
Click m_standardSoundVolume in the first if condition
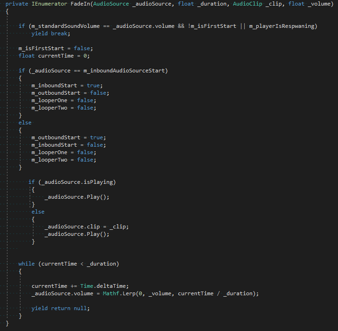(x=65, y=26)
